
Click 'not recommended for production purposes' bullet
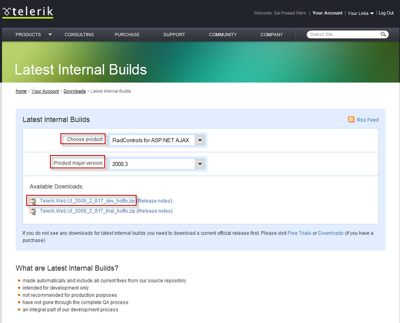point(70,295)
